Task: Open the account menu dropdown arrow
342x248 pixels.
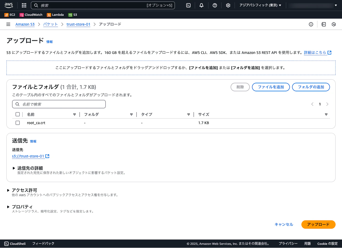Action: tap(336, 5)
